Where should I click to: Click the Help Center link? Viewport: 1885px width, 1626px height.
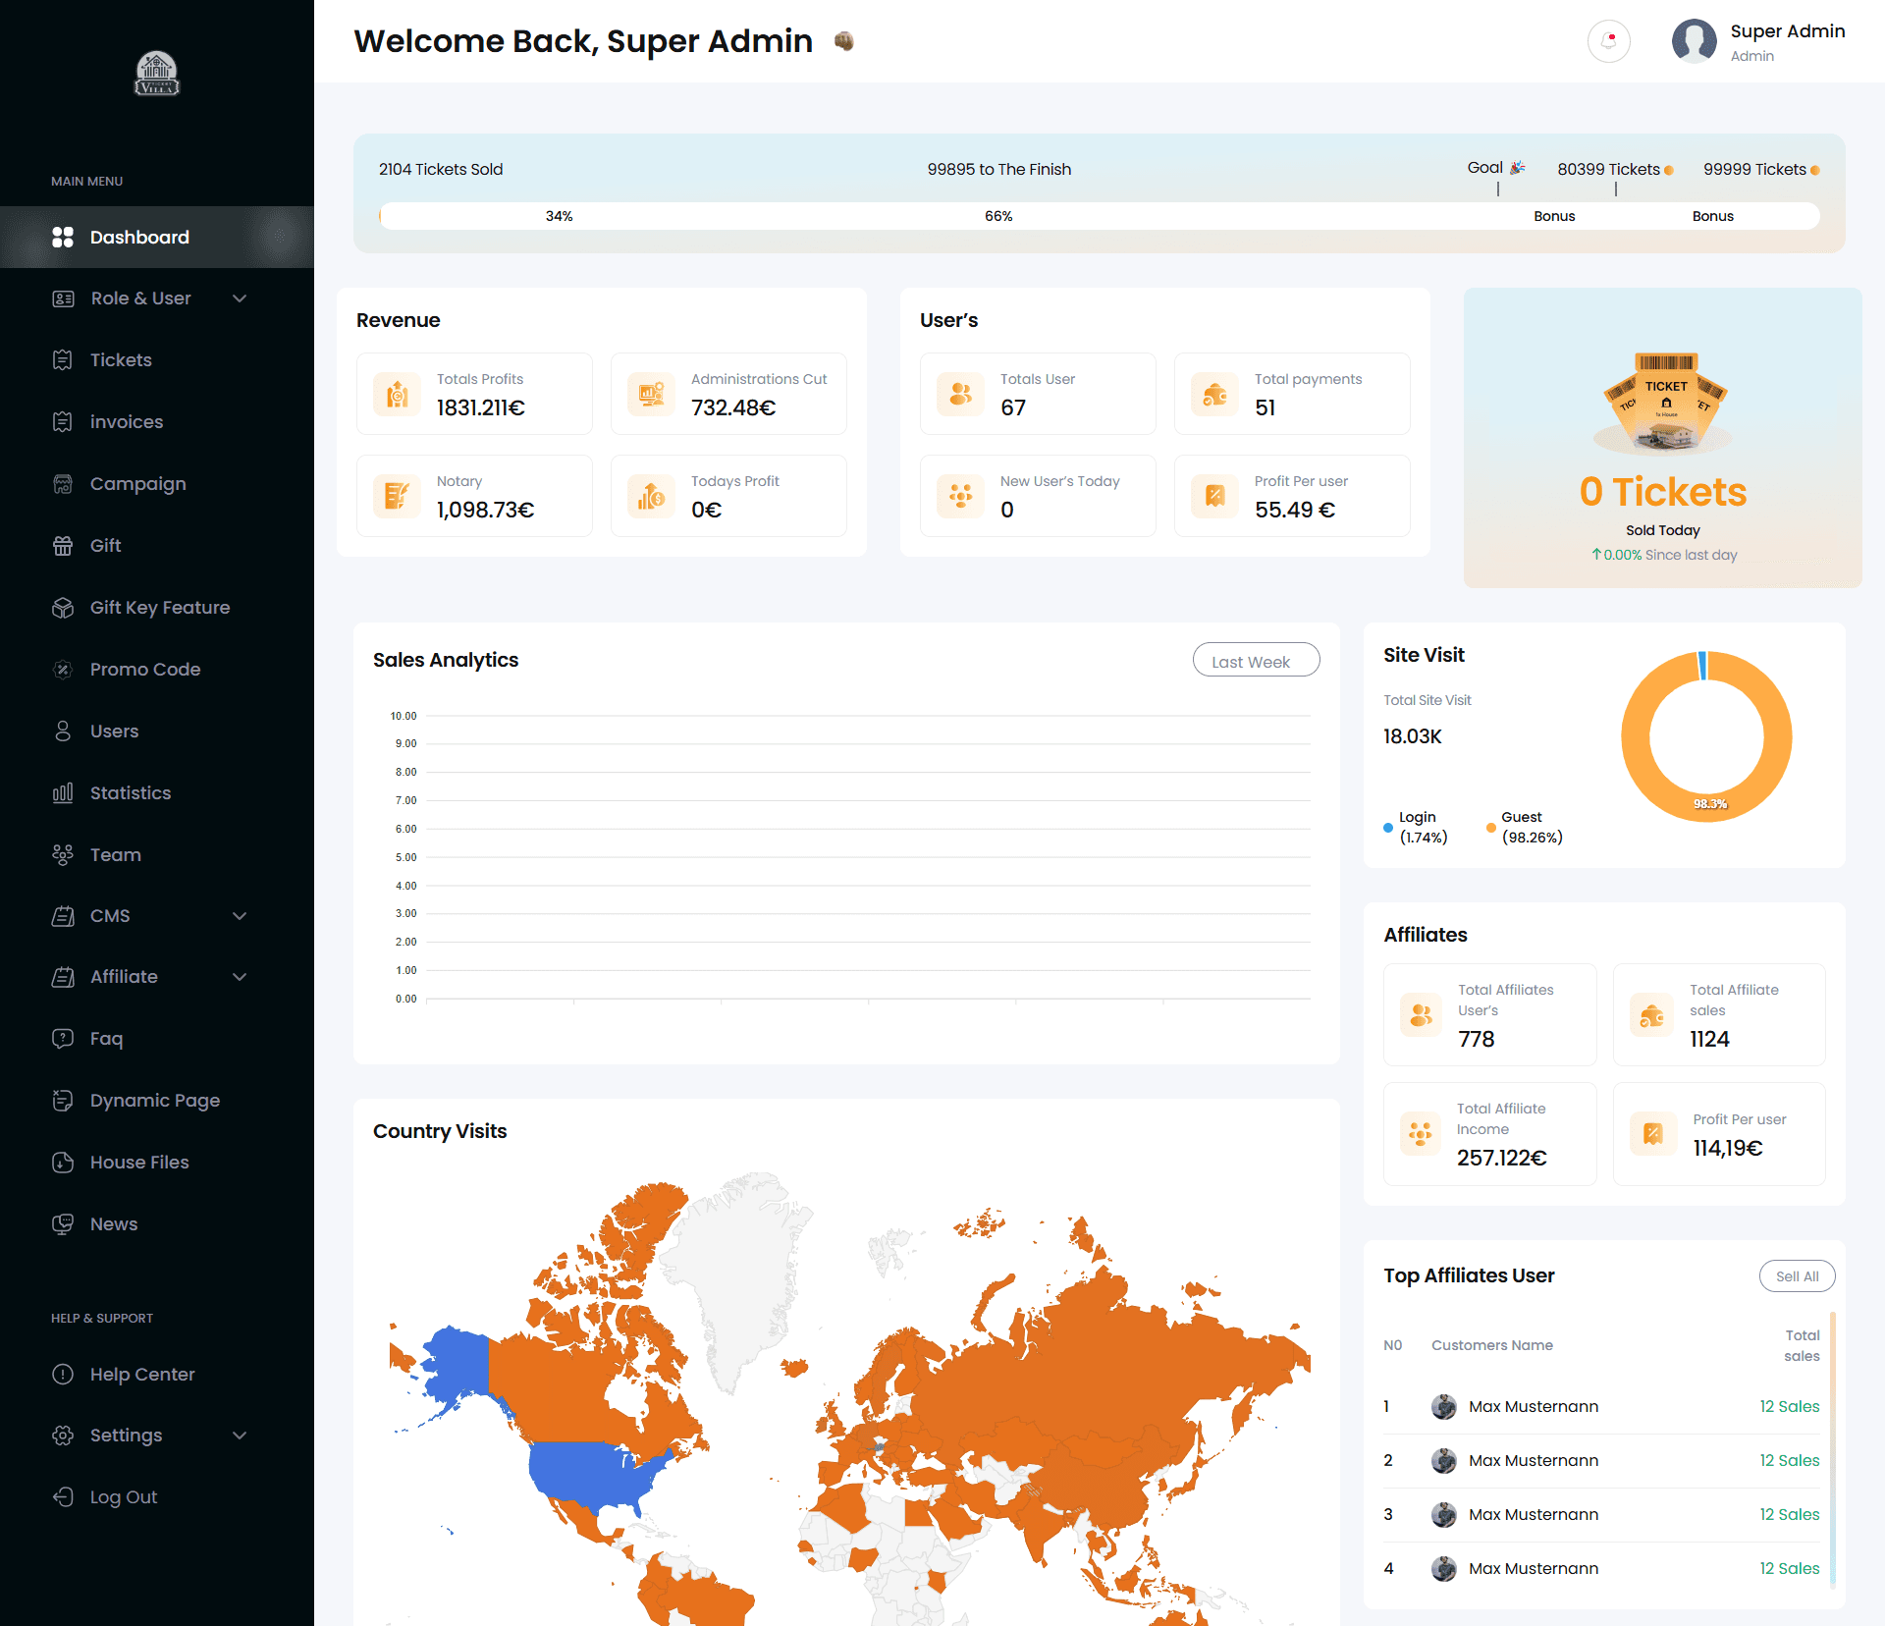(x=142, y=1375)
